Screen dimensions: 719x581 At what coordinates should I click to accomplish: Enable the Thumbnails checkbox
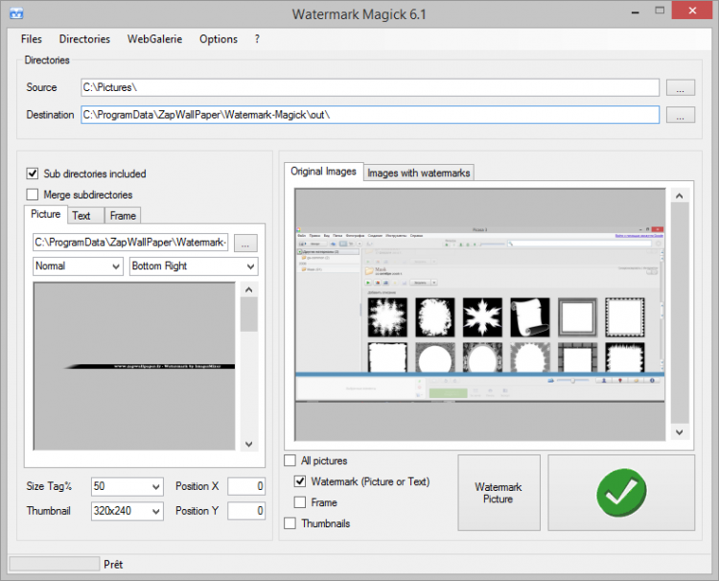coord(290,523)
